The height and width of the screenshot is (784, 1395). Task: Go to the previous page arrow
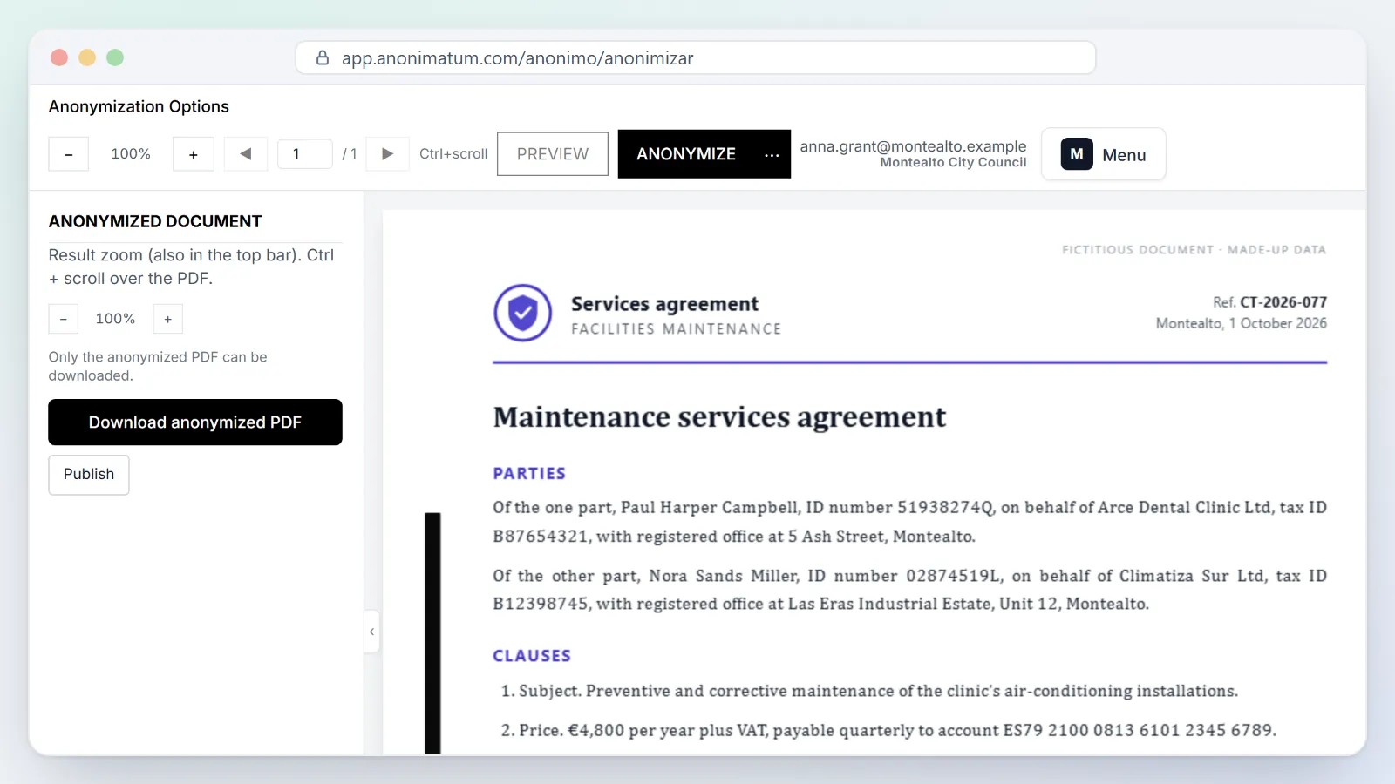[x=246, y=154]
